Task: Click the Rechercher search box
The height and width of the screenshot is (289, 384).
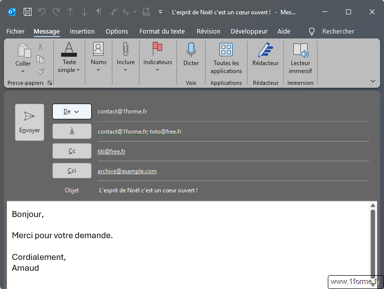Action: (338, 32)
